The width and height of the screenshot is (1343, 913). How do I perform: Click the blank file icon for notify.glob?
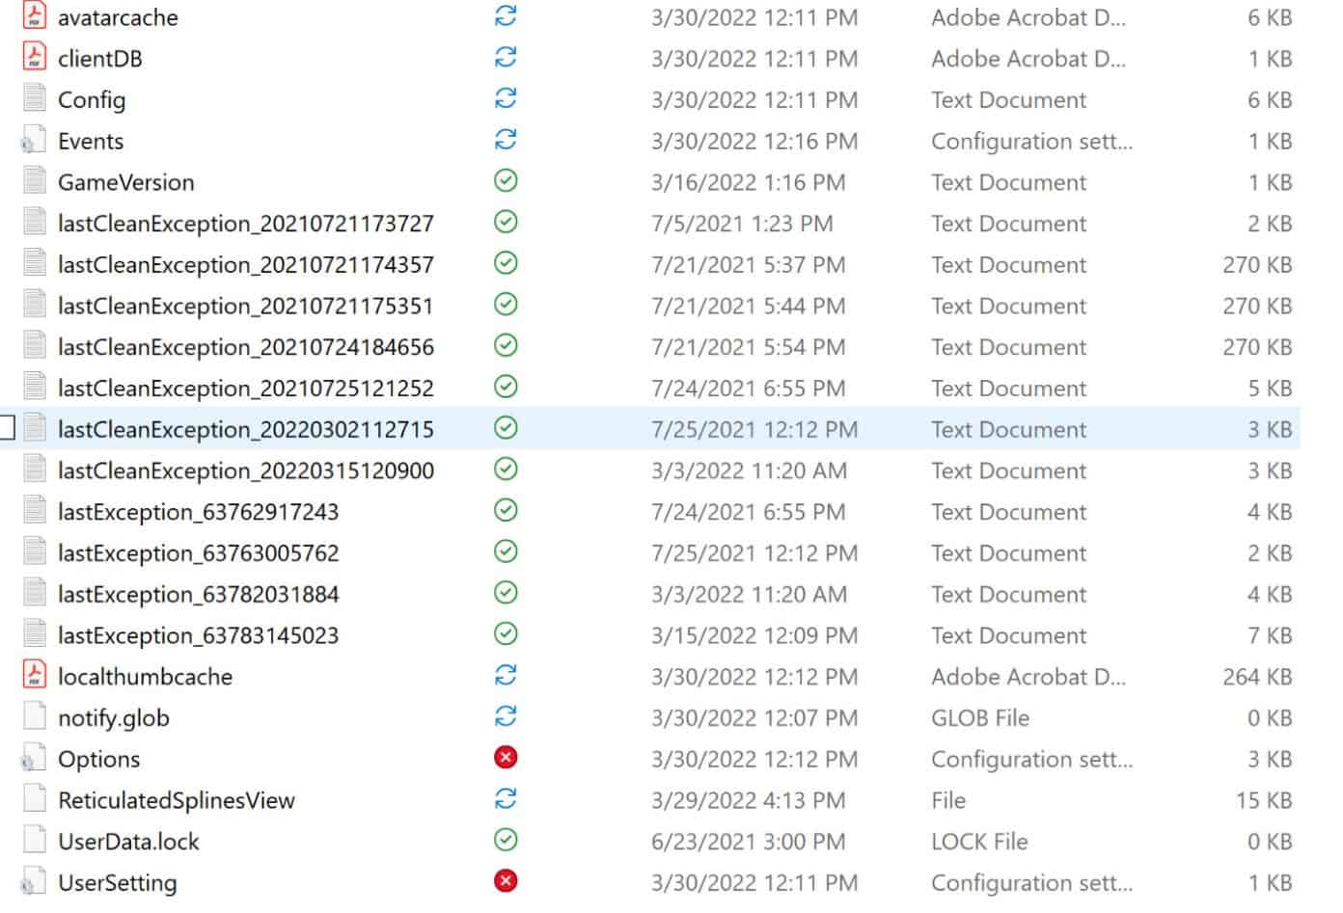[35, 717]
